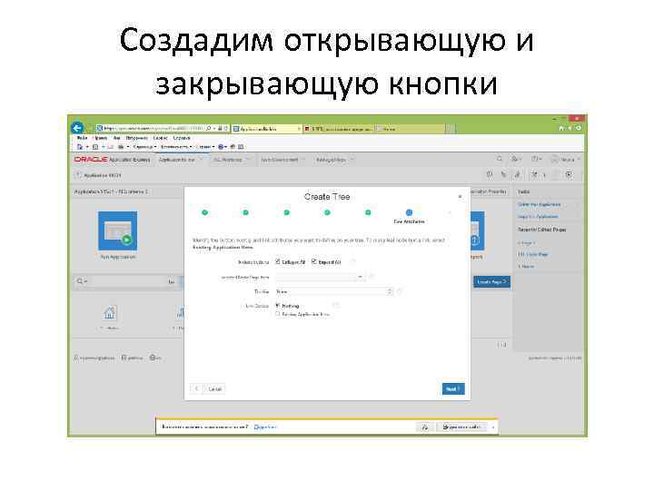Click the Cancel button in Create Tree
Viewport: 654px width, 490px height.
point(215,388)
